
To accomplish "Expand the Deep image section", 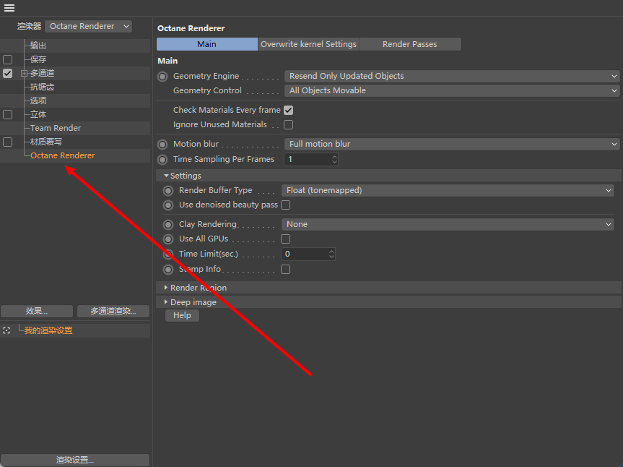I will (166, 302).
